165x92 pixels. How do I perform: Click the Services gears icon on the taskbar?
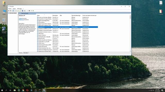(x=44, y=90)
